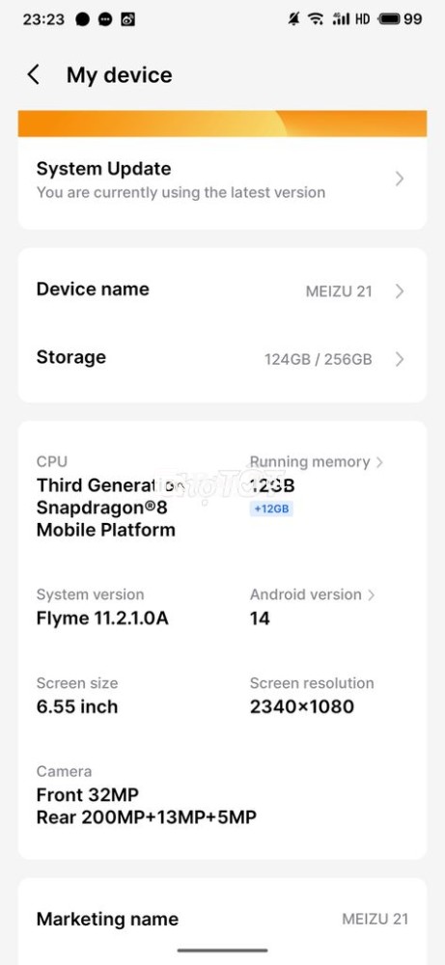Open the Running memory details
This screenshot has width=445, height=965.
pyautogui.click(x=317, y=462)
